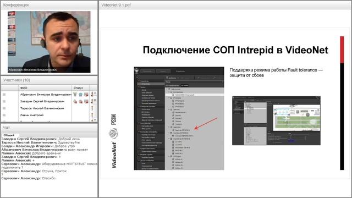Click the square marker left of Левин Анатолий

tap(4, 115)
